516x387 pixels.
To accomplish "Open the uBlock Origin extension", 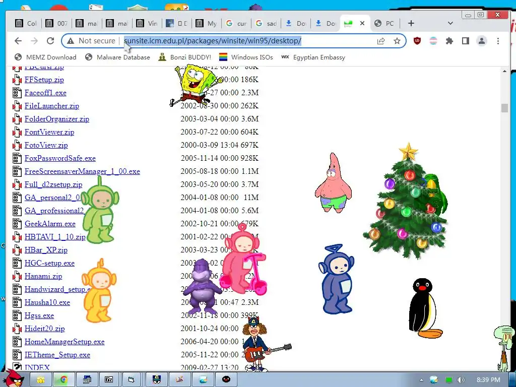I will coord(417,41).
